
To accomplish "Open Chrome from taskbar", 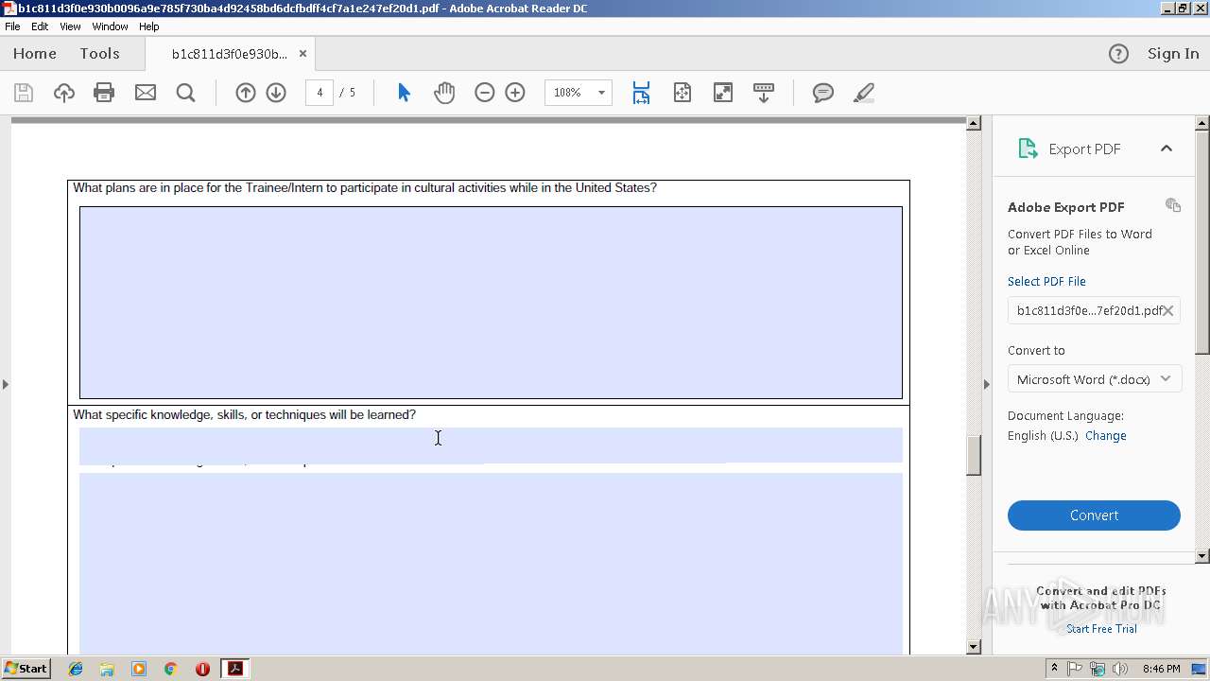I will point(170,669).
